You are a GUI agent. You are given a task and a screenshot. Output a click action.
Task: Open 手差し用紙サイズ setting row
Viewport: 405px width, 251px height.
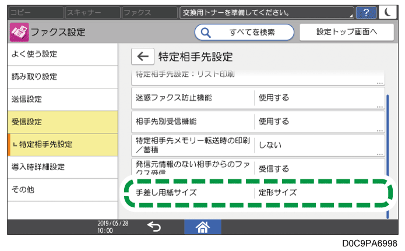[x=258, y=193]
